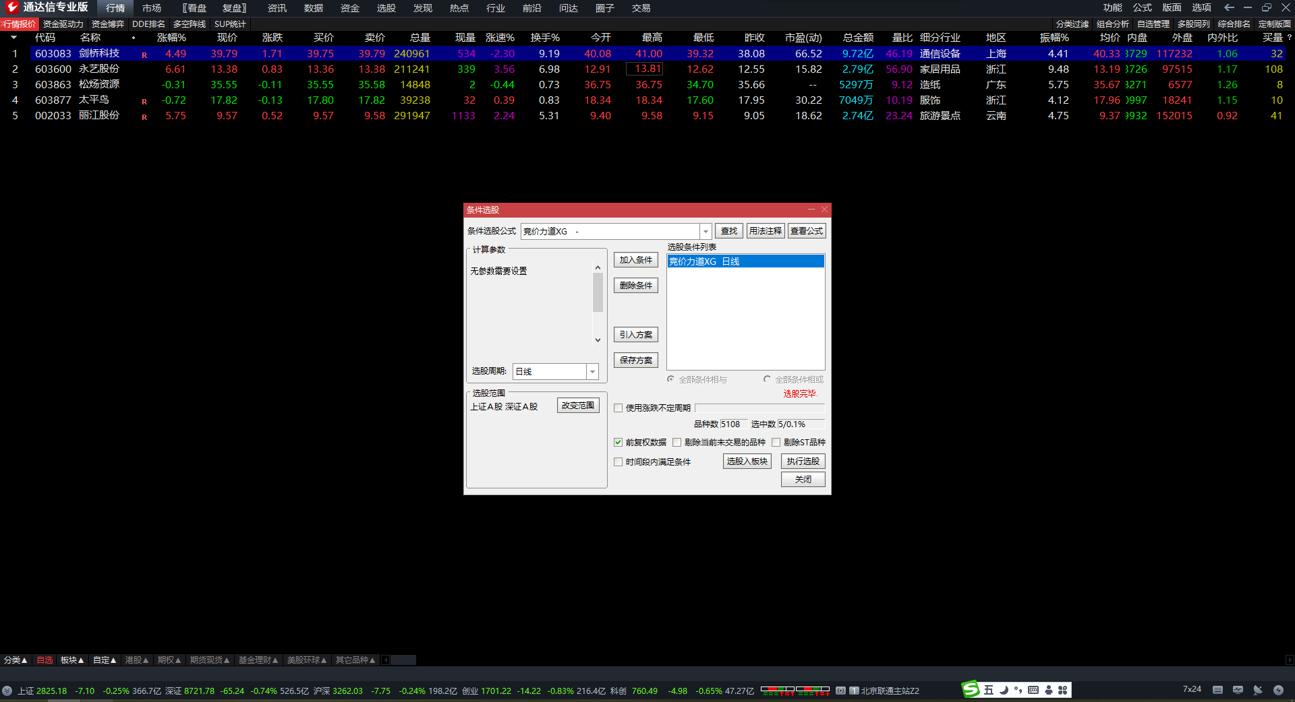Uncheck the 前复权数据 checkbox
Image resolution: width=1295 pixels, height=702 pixels.
click(618, 443)
